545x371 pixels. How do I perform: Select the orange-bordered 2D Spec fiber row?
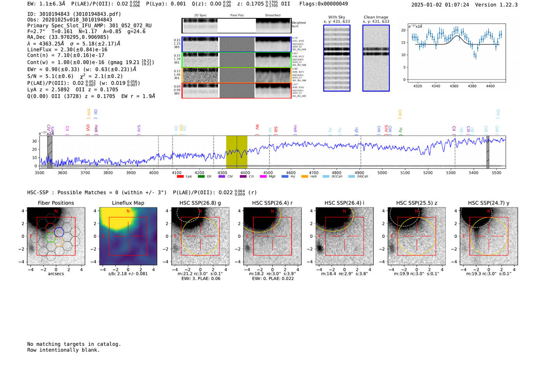(x=236, y=75)
